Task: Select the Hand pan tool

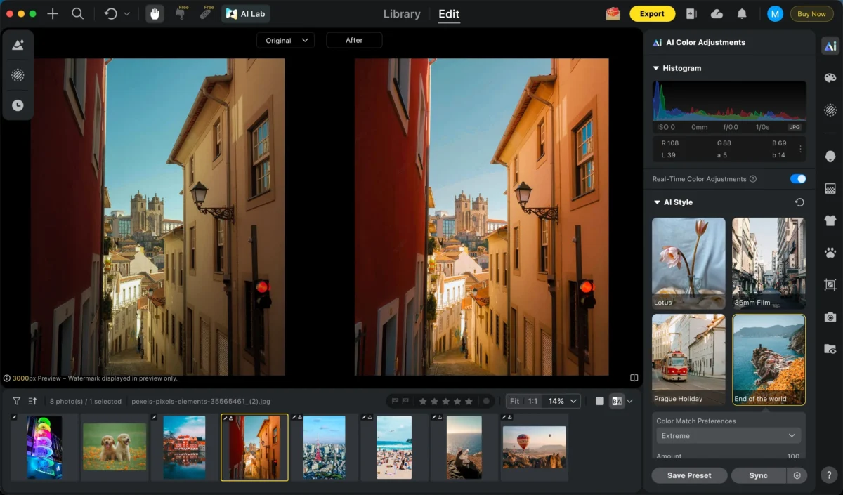Action: click(155, 13)
